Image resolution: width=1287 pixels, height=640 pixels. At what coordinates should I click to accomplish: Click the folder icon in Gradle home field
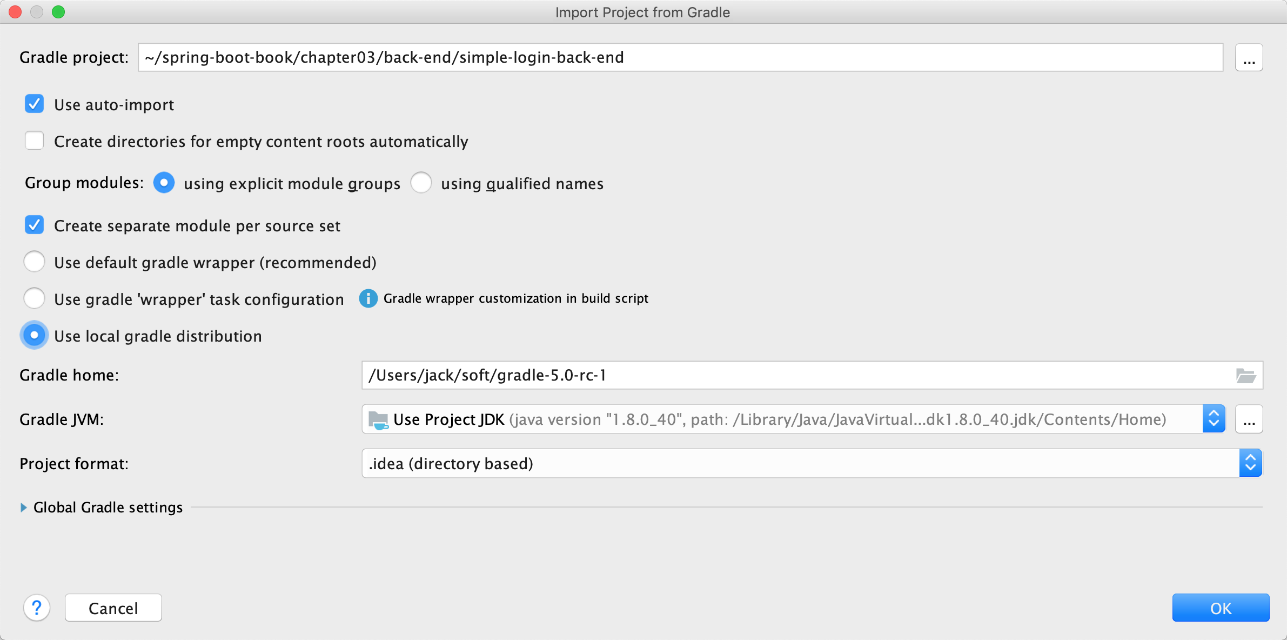tap(1245, 375)
